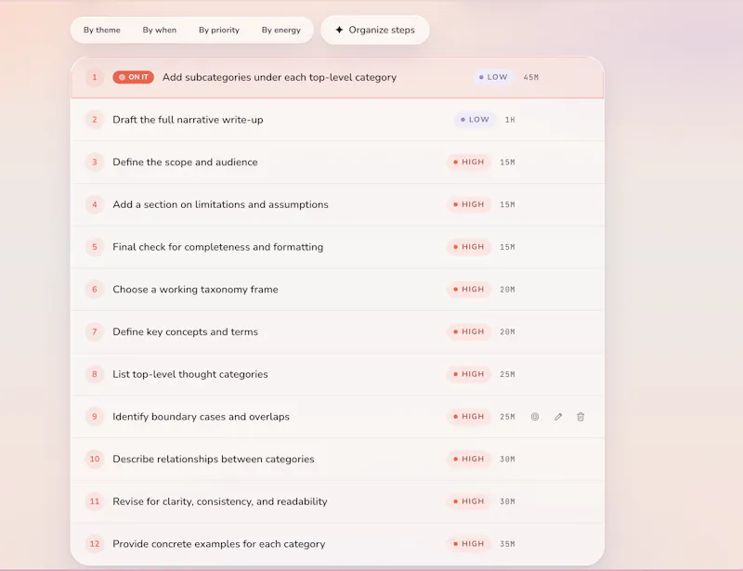Image resolution: width=743 pixels, height=571 pixels.
Task: Click HIGH badge on Define the scope step
Action: point(469,162)
